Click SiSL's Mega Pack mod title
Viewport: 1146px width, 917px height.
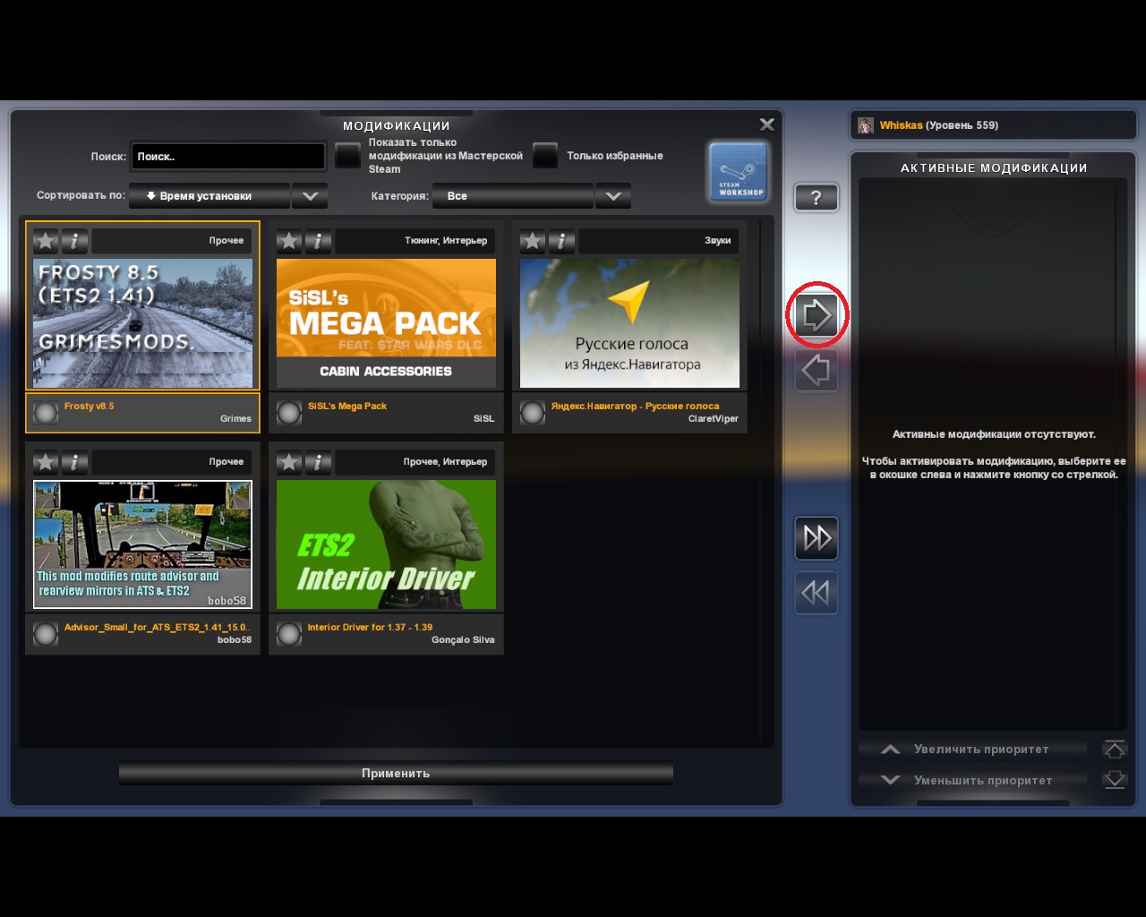click(347, 407)
